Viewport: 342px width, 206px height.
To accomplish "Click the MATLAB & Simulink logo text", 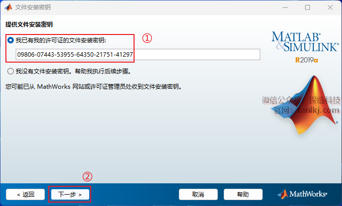I will [x=305, y=42].
